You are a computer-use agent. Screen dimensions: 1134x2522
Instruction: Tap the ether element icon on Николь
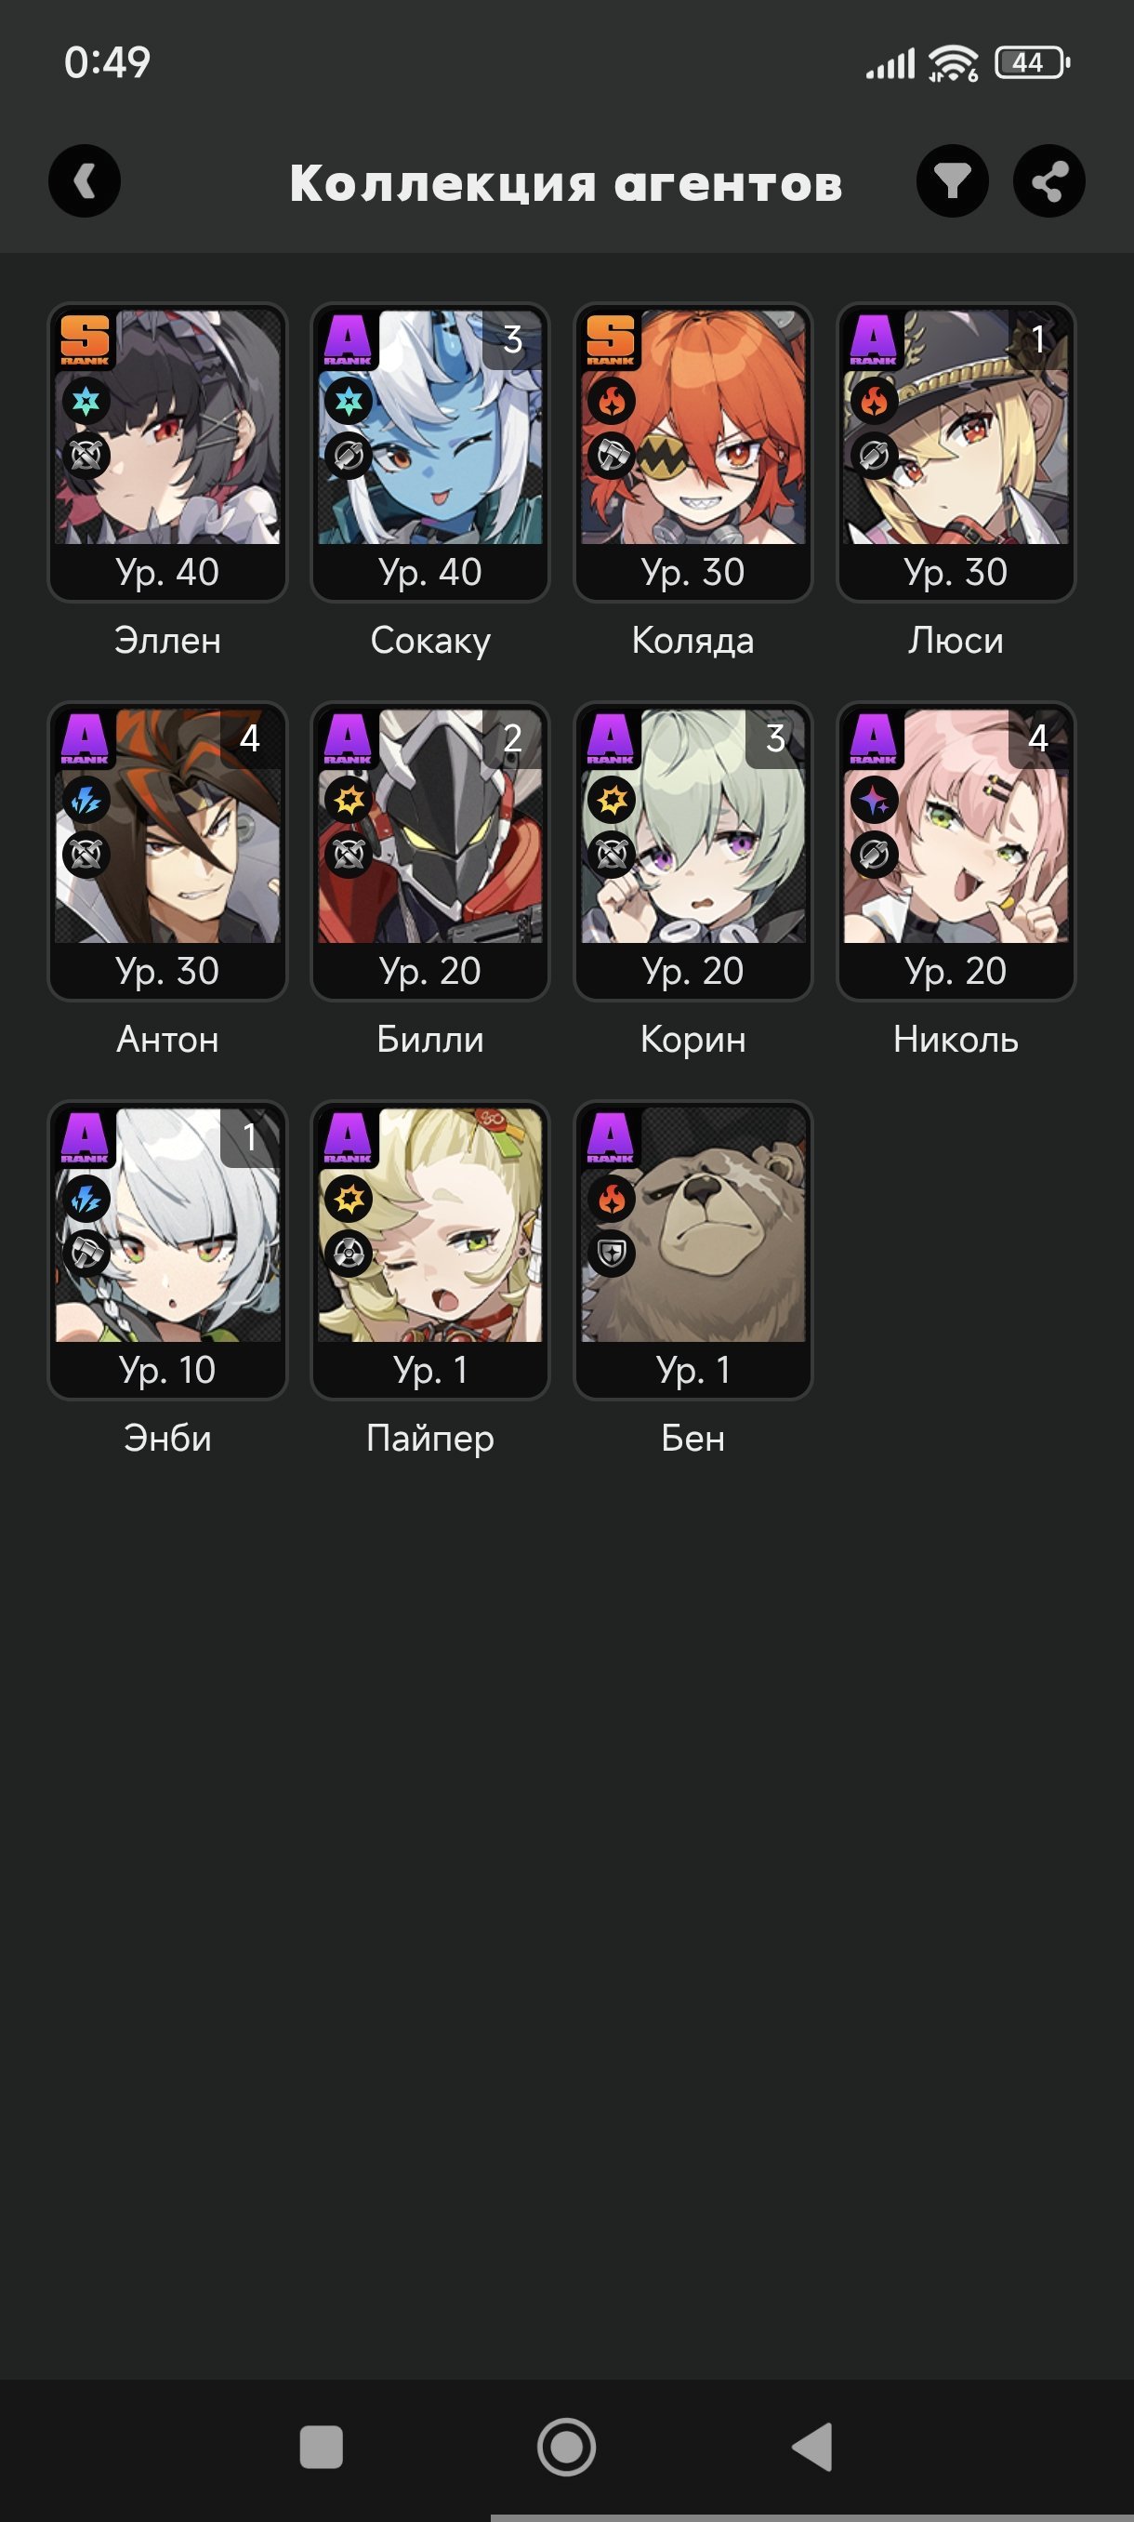coord(874,801)
